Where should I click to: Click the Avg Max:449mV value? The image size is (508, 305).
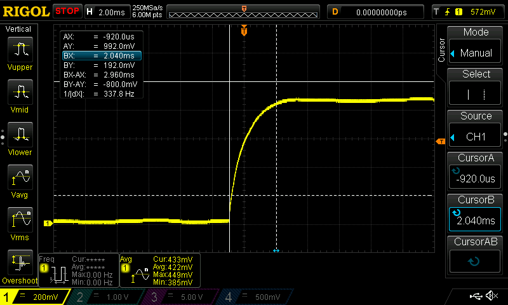point(173,274)
